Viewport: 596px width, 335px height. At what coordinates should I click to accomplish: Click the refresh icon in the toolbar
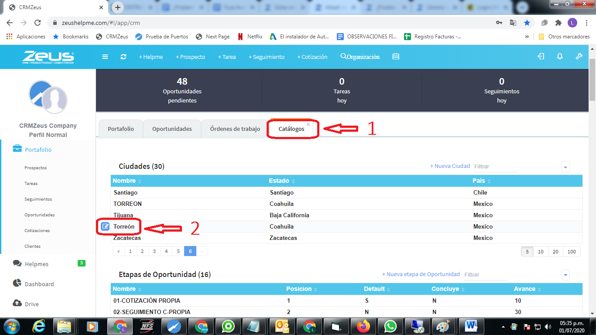123,57
